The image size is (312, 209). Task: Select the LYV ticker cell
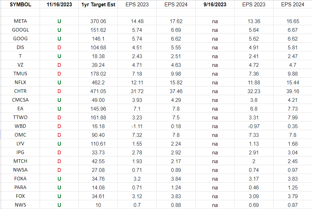[x=20, y=144]
